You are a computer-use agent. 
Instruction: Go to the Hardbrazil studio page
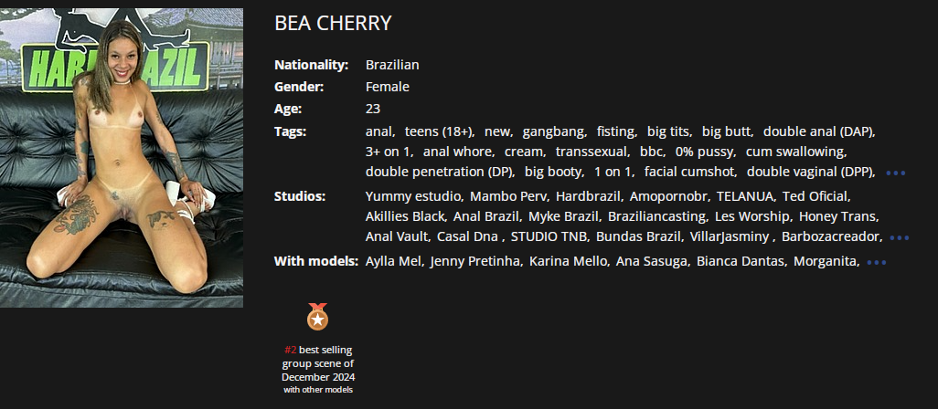(x=584, y=196)
